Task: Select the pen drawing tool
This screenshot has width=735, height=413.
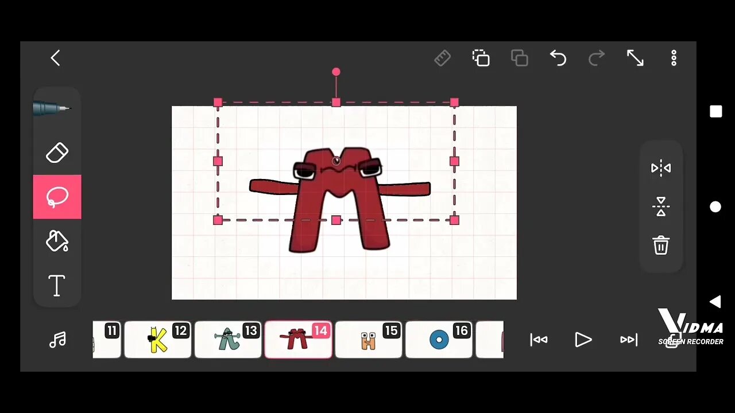Action: pyautogui.click(x=52, y=108)
